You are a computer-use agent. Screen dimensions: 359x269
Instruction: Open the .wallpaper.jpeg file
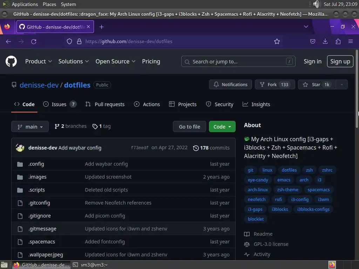tap(46, 255)
